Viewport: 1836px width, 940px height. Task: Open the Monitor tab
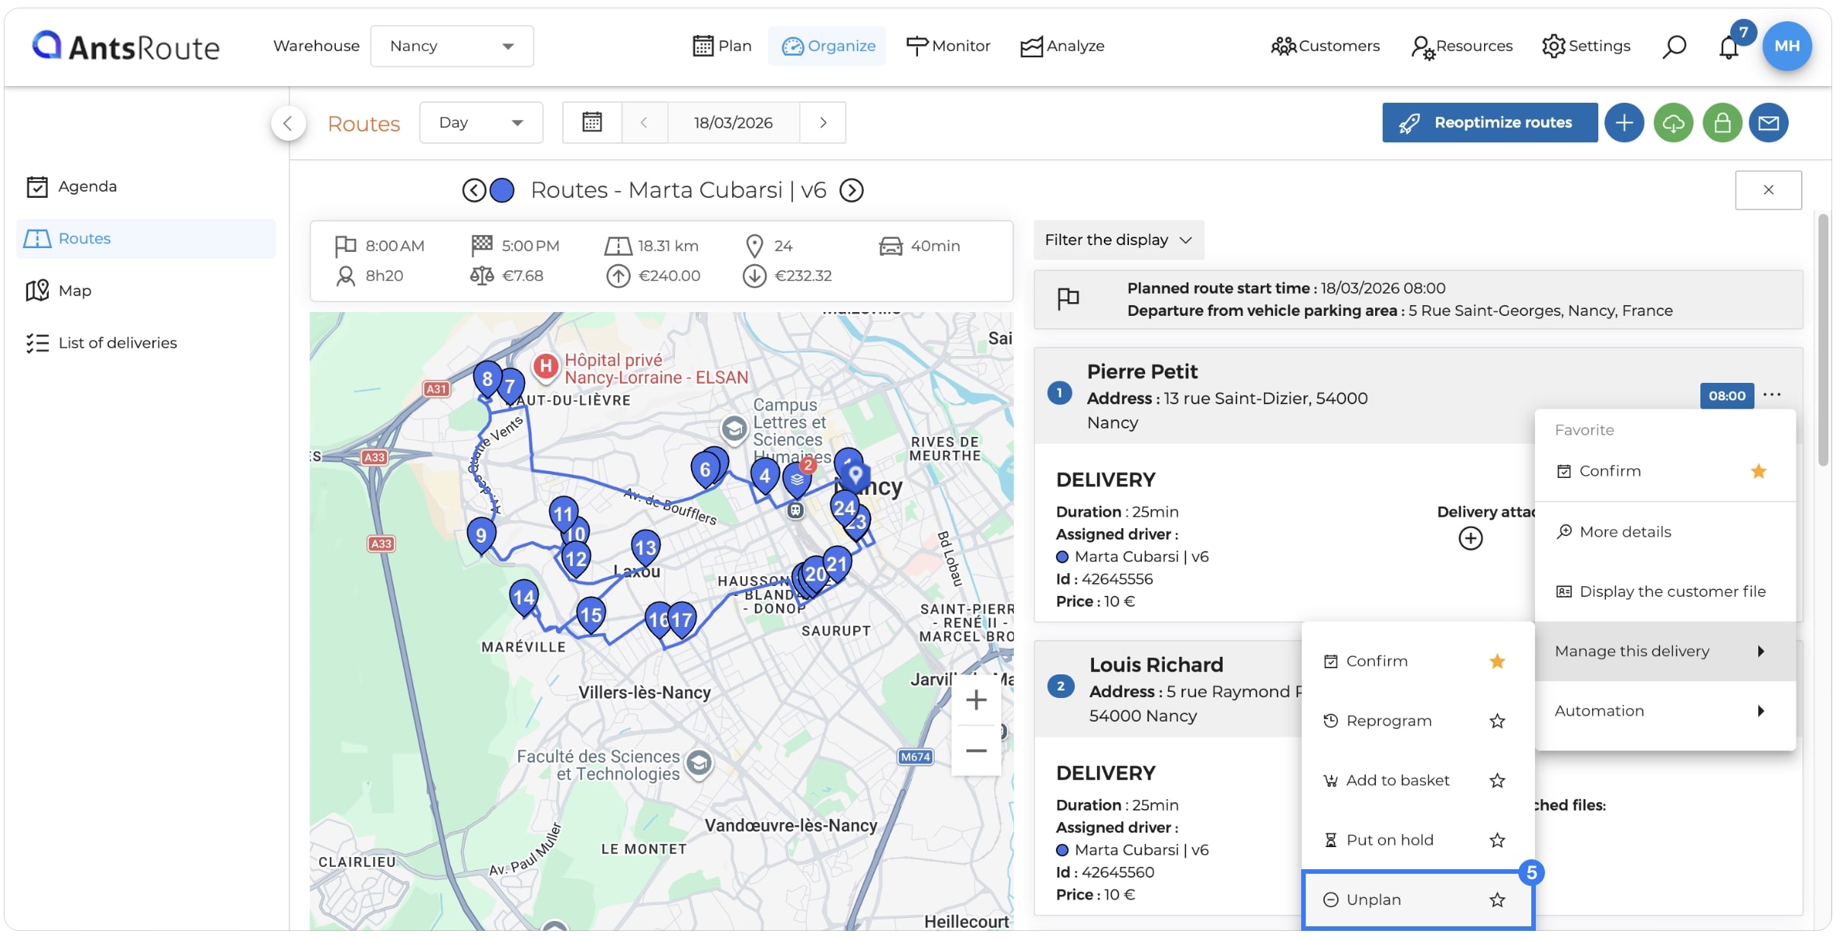948,46
